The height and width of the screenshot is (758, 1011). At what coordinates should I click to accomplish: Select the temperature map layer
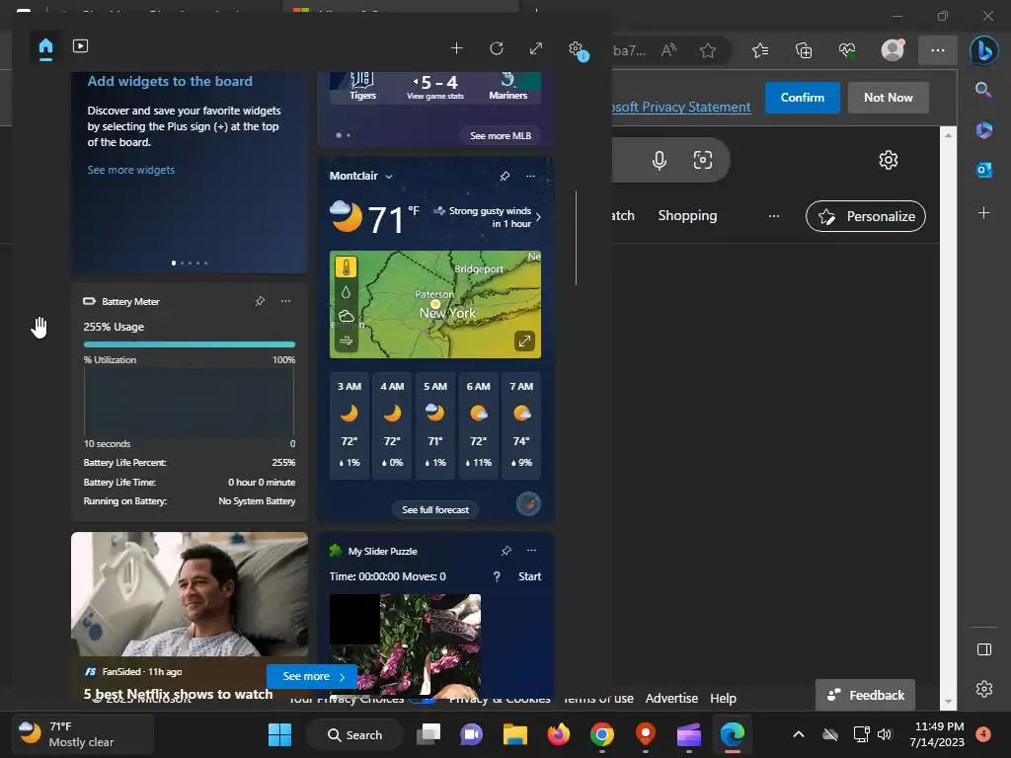pos(347,266)
